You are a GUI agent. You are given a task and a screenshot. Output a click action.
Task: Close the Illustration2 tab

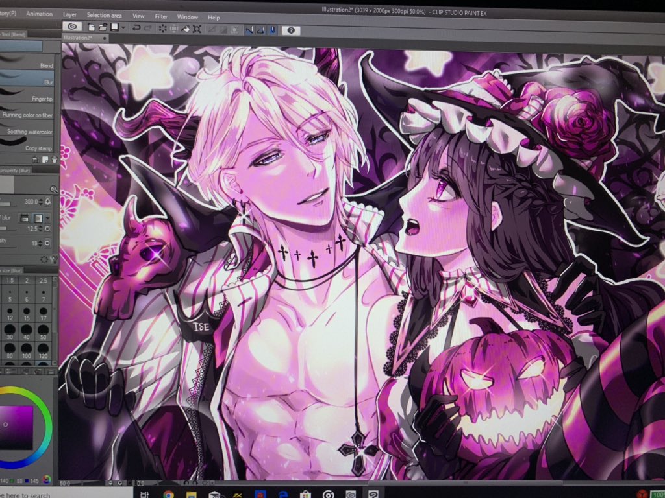click(x=105, y=38)
